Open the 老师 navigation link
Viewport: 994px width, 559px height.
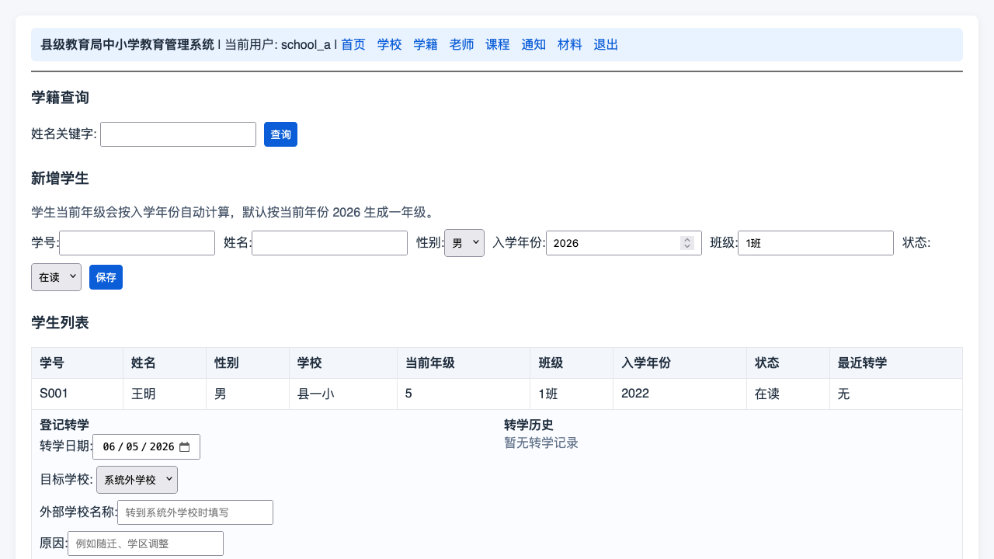click(x=462, y=44)
